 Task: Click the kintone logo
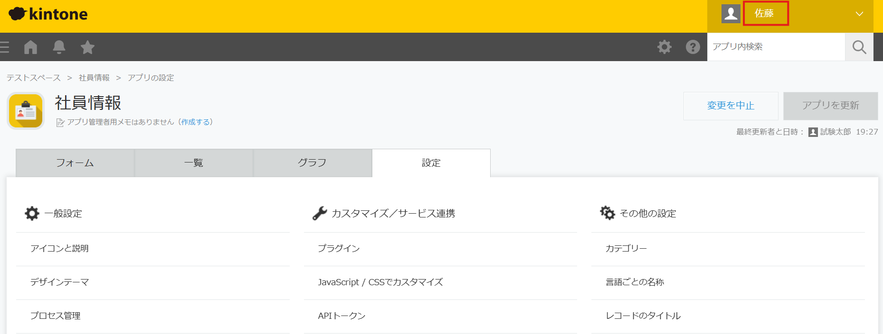click(48, 14)
